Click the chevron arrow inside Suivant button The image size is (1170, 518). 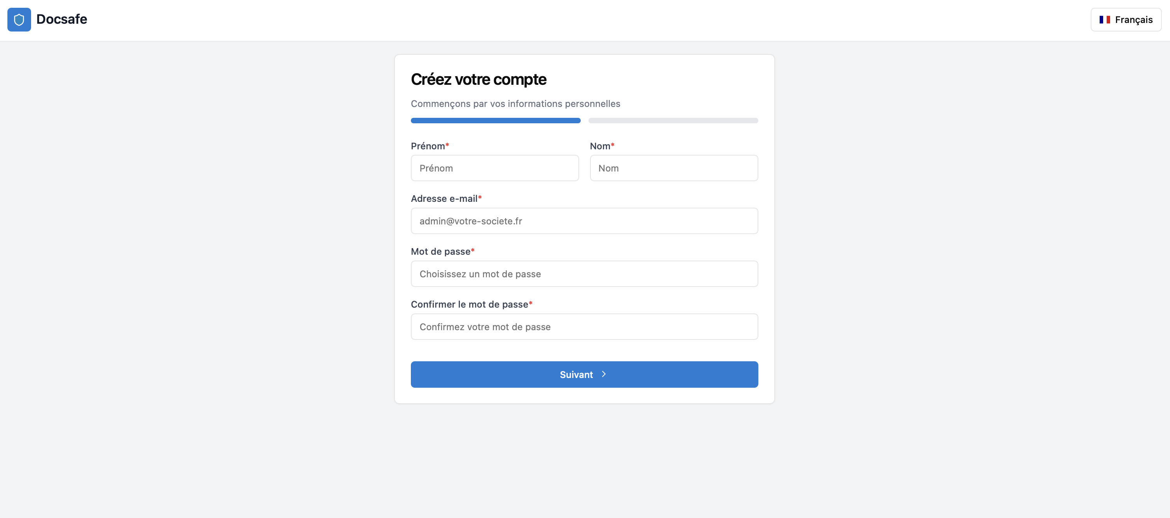click(x=604, y=374)
